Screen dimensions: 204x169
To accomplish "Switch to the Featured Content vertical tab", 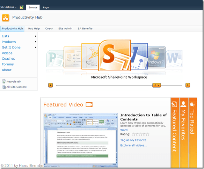I will [175, 132].
